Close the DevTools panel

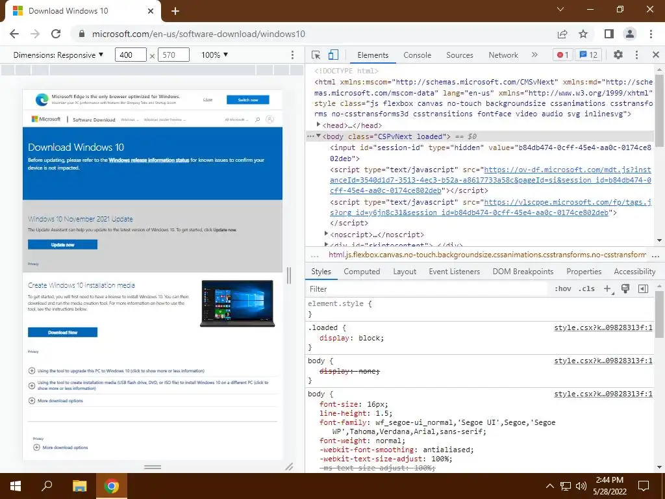(656, 55)
